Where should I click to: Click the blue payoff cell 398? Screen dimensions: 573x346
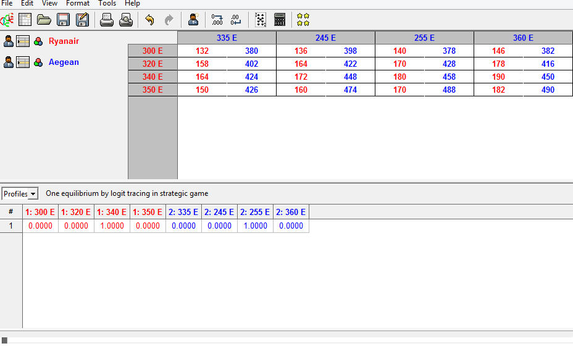tap(350, 51)
